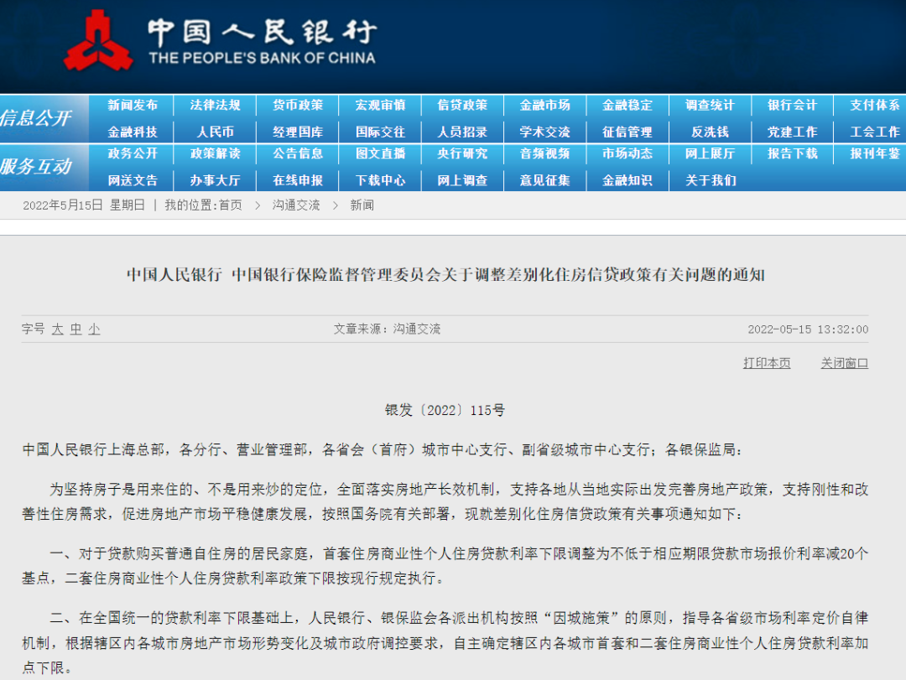
Task: Set font size to 中
Action: tap(75, 330)
